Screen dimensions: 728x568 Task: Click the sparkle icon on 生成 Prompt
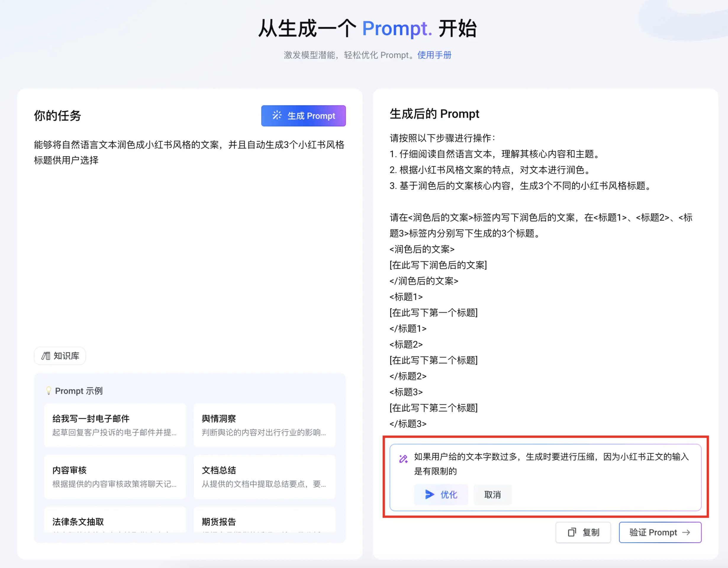(277, 115)
